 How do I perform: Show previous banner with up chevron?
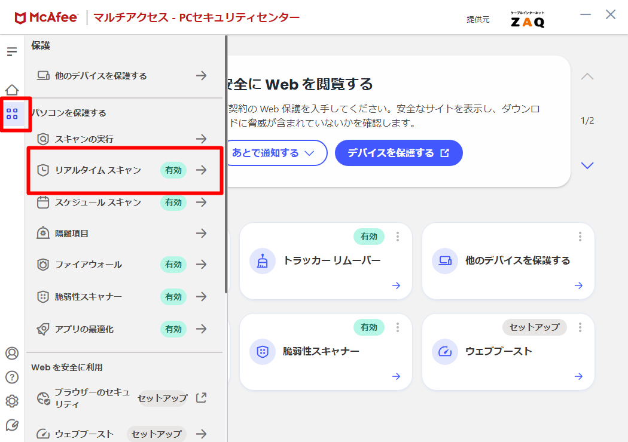click(587, 76)
